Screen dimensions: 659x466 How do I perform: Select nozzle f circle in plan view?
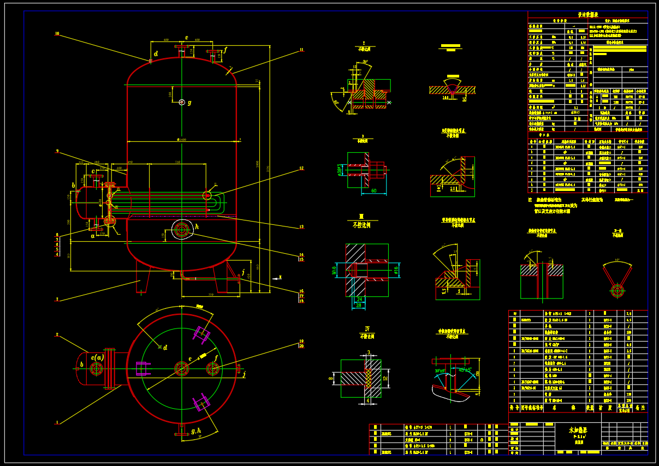(212, 369)
